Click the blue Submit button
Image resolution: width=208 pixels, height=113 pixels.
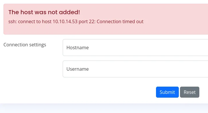click(x=167, y=92)
